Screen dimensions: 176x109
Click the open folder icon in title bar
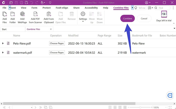pos(11,3)
